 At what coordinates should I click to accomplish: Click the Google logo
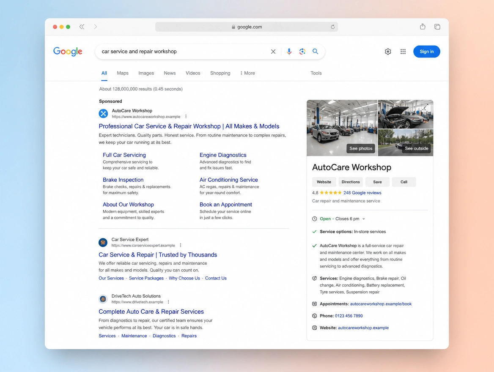[68, 51]
